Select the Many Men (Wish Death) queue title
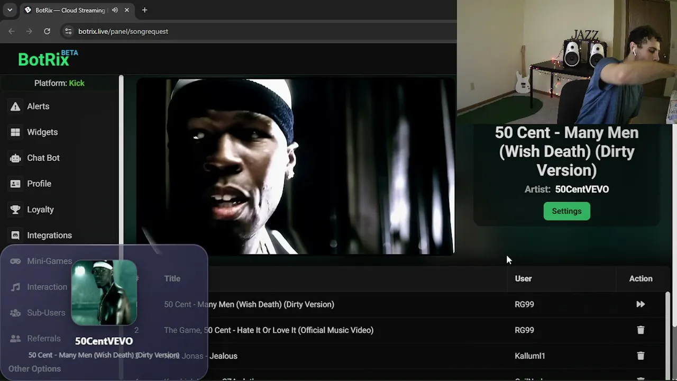This screenshot has width=677, height=381. (249, 304)
